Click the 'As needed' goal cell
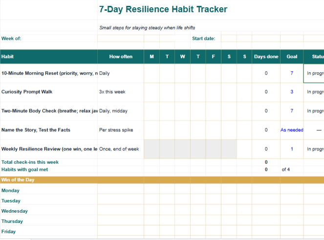This screenshot has width=324, height=240. point(292,130)
